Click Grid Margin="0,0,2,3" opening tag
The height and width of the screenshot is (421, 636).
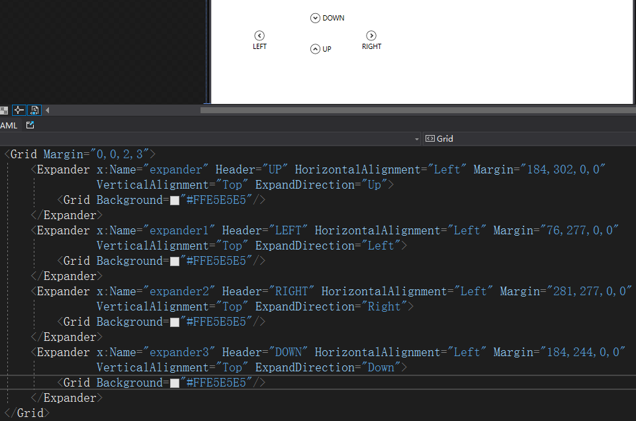(x=80, y=154)
